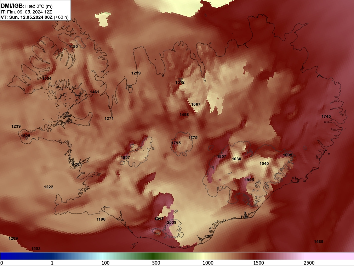Click the legend tick label 500
Image resolution: width=354 pixels, height=266 pixels.
[156, 263]
